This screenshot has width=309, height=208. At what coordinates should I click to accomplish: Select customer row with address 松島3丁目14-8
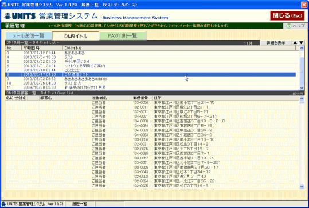point(152,144)
